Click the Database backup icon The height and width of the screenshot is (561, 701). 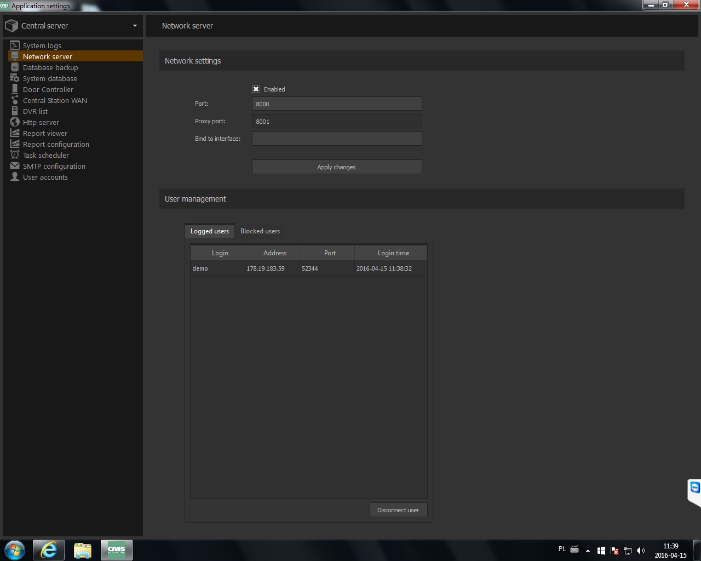click(x=15, y=67)
